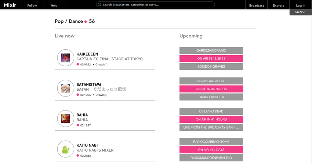Image resolution: width=312 pixels, height=163 pixels.
Task: Select the GARDEZIANORADIO upcoming broadcaster
Action: click(x=211, y=50)
